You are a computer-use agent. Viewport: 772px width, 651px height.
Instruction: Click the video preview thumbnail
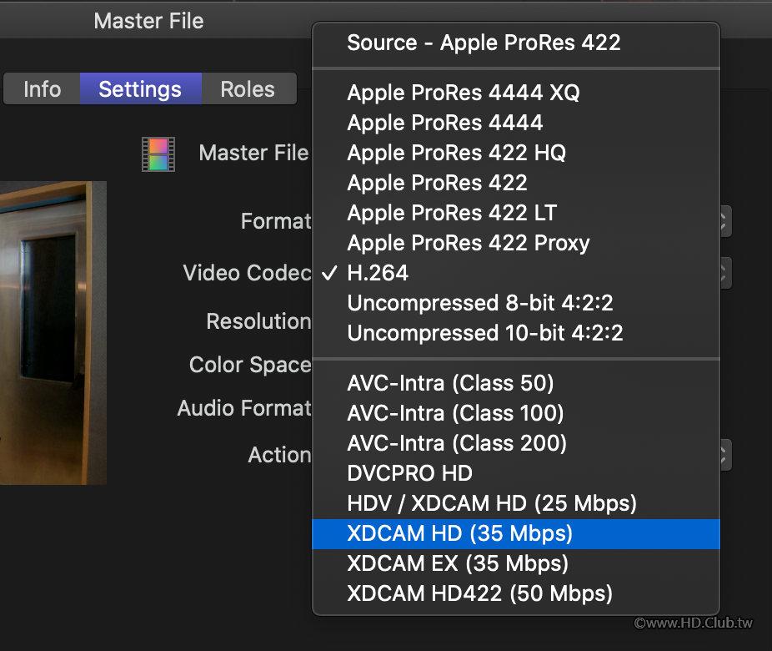(x=53, y=333)
